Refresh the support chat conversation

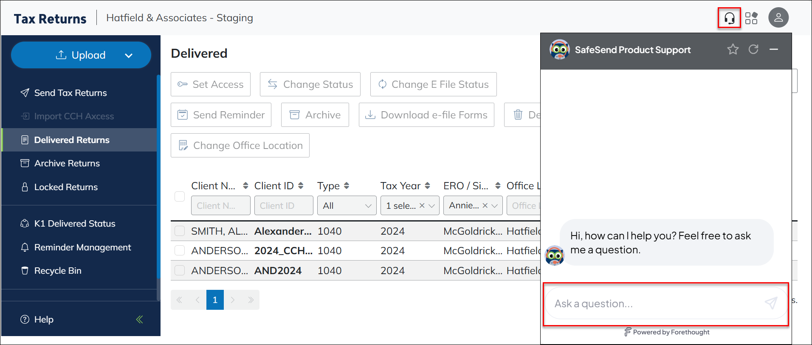[753, 50]
